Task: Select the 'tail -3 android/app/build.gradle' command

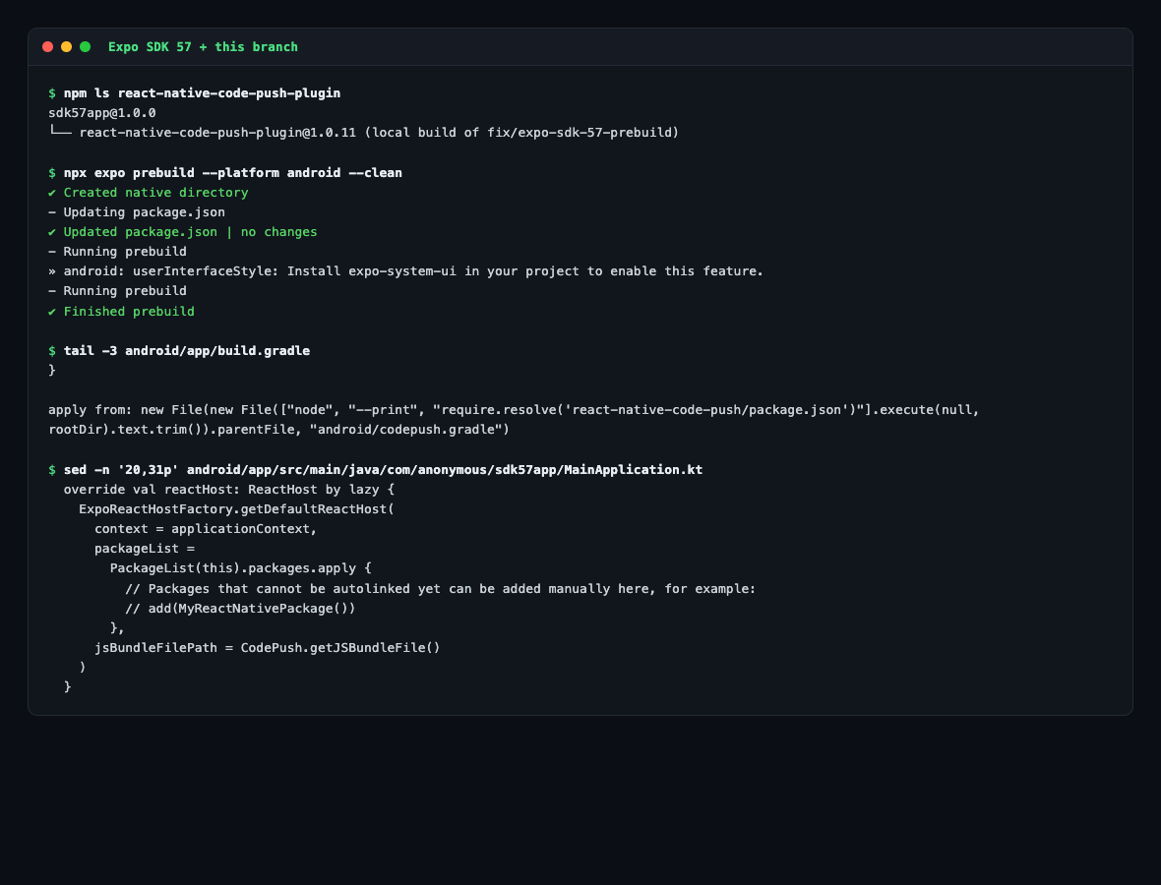Action: tap(187, 351)
